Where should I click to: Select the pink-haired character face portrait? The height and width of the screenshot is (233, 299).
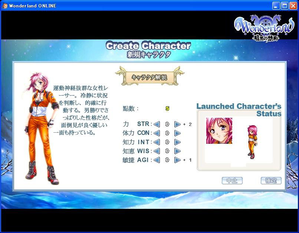[x=219, y=131]
